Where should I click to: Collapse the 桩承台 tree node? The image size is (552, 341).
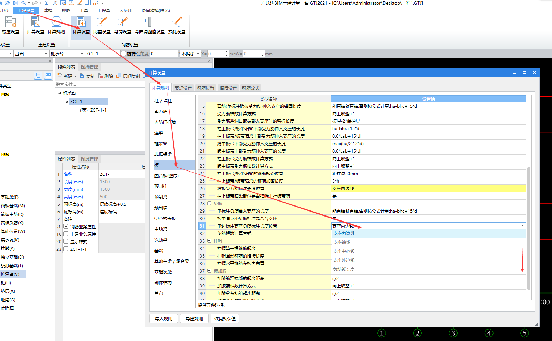[x=60, y=93]
